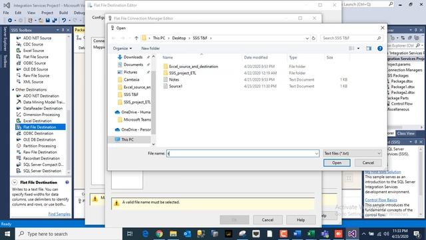
Task: Click the Name column header
Action: [x=168, y=57]
